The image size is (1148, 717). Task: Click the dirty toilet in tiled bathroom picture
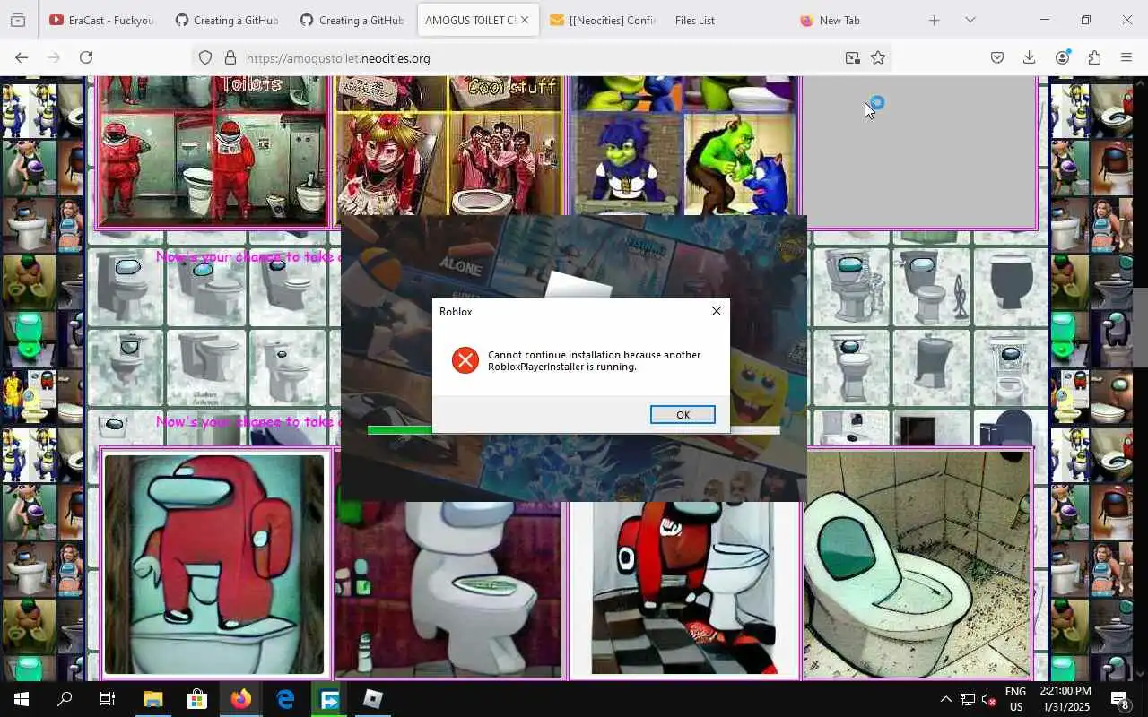916,563
